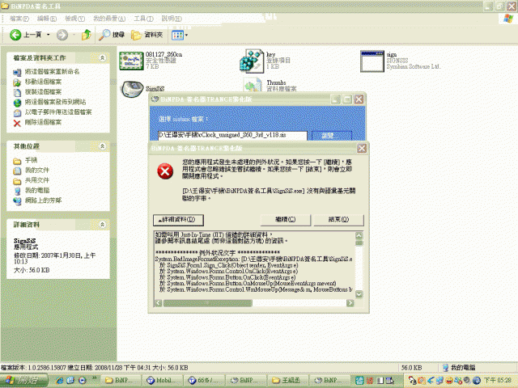Click the horizontal scrollbar right arrow

350,303
